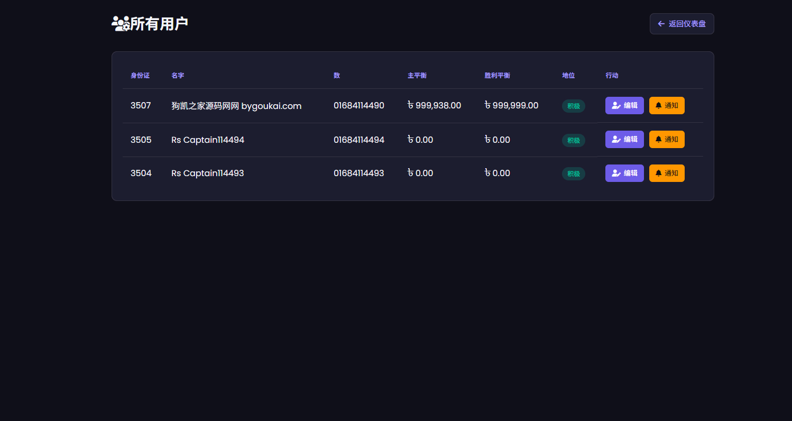Screen dimensions: 792x421
Task: Click the 主平衡 column header
Action: coord(417,76)
